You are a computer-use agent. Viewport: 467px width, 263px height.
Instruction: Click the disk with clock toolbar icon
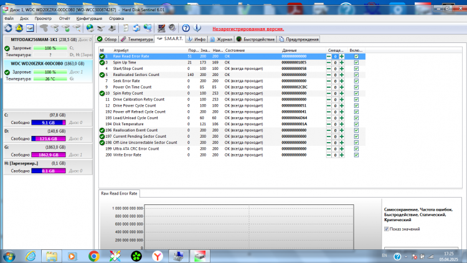[55, 28]
